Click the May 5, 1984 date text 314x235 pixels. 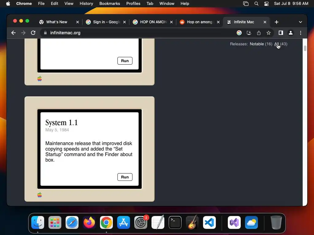[x=57, y=130]
